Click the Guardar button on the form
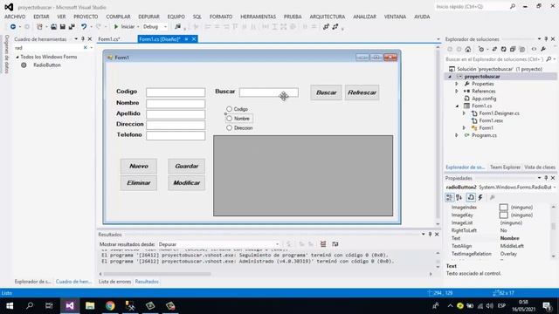The width and height of the screenshot is (559, 314). 186,167
